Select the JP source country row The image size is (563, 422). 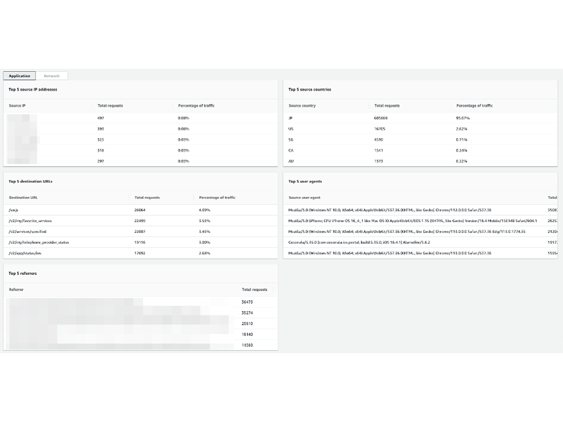click(x=290, y=118)
